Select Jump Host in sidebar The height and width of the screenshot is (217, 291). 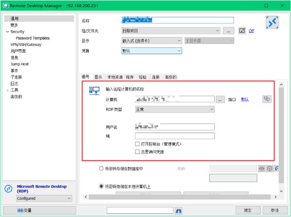[20, 64]
